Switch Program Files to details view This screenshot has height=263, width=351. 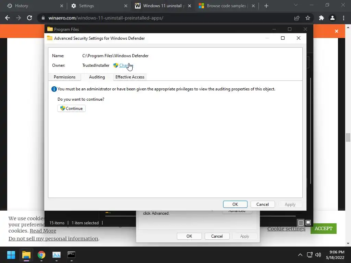pos(301,223)
